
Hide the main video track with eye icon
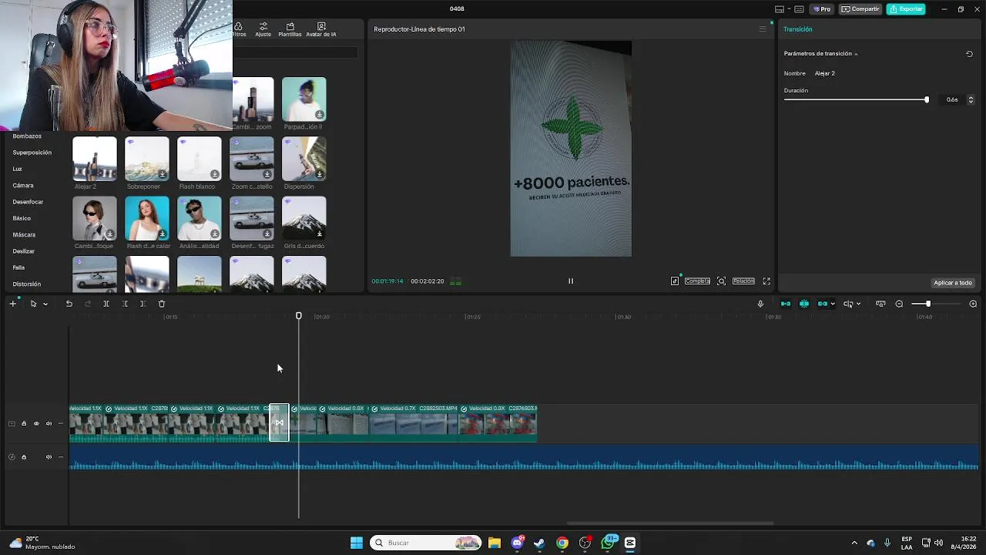pos(36,423)
